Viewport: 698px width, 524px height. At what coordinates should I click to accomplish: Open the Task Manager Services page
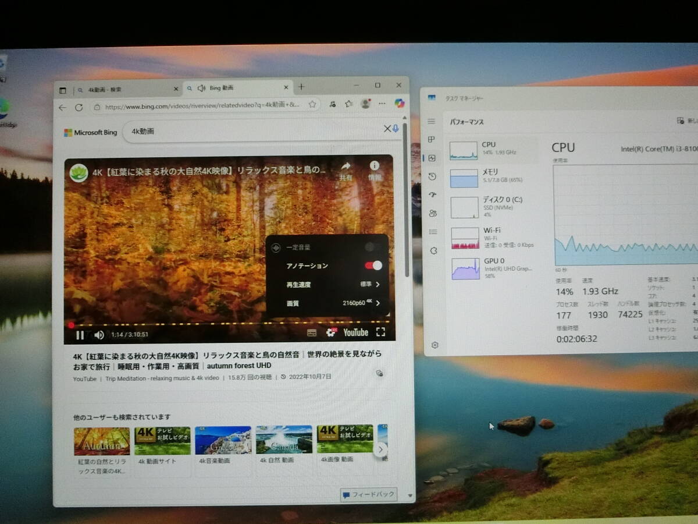(433, 250)
